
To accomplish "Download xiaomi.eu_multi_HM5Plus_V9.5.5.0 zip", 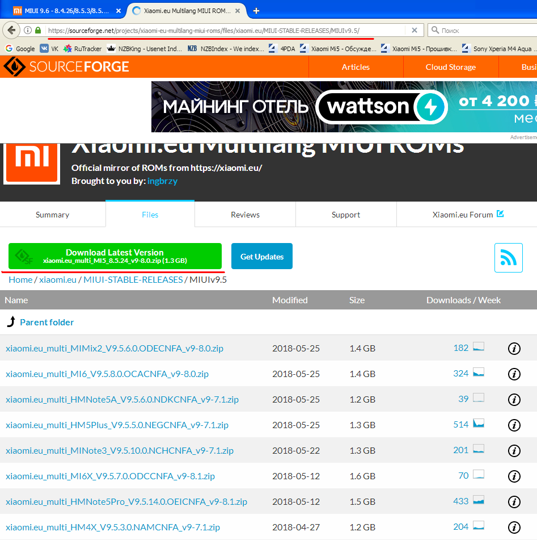I will [117, 425].
